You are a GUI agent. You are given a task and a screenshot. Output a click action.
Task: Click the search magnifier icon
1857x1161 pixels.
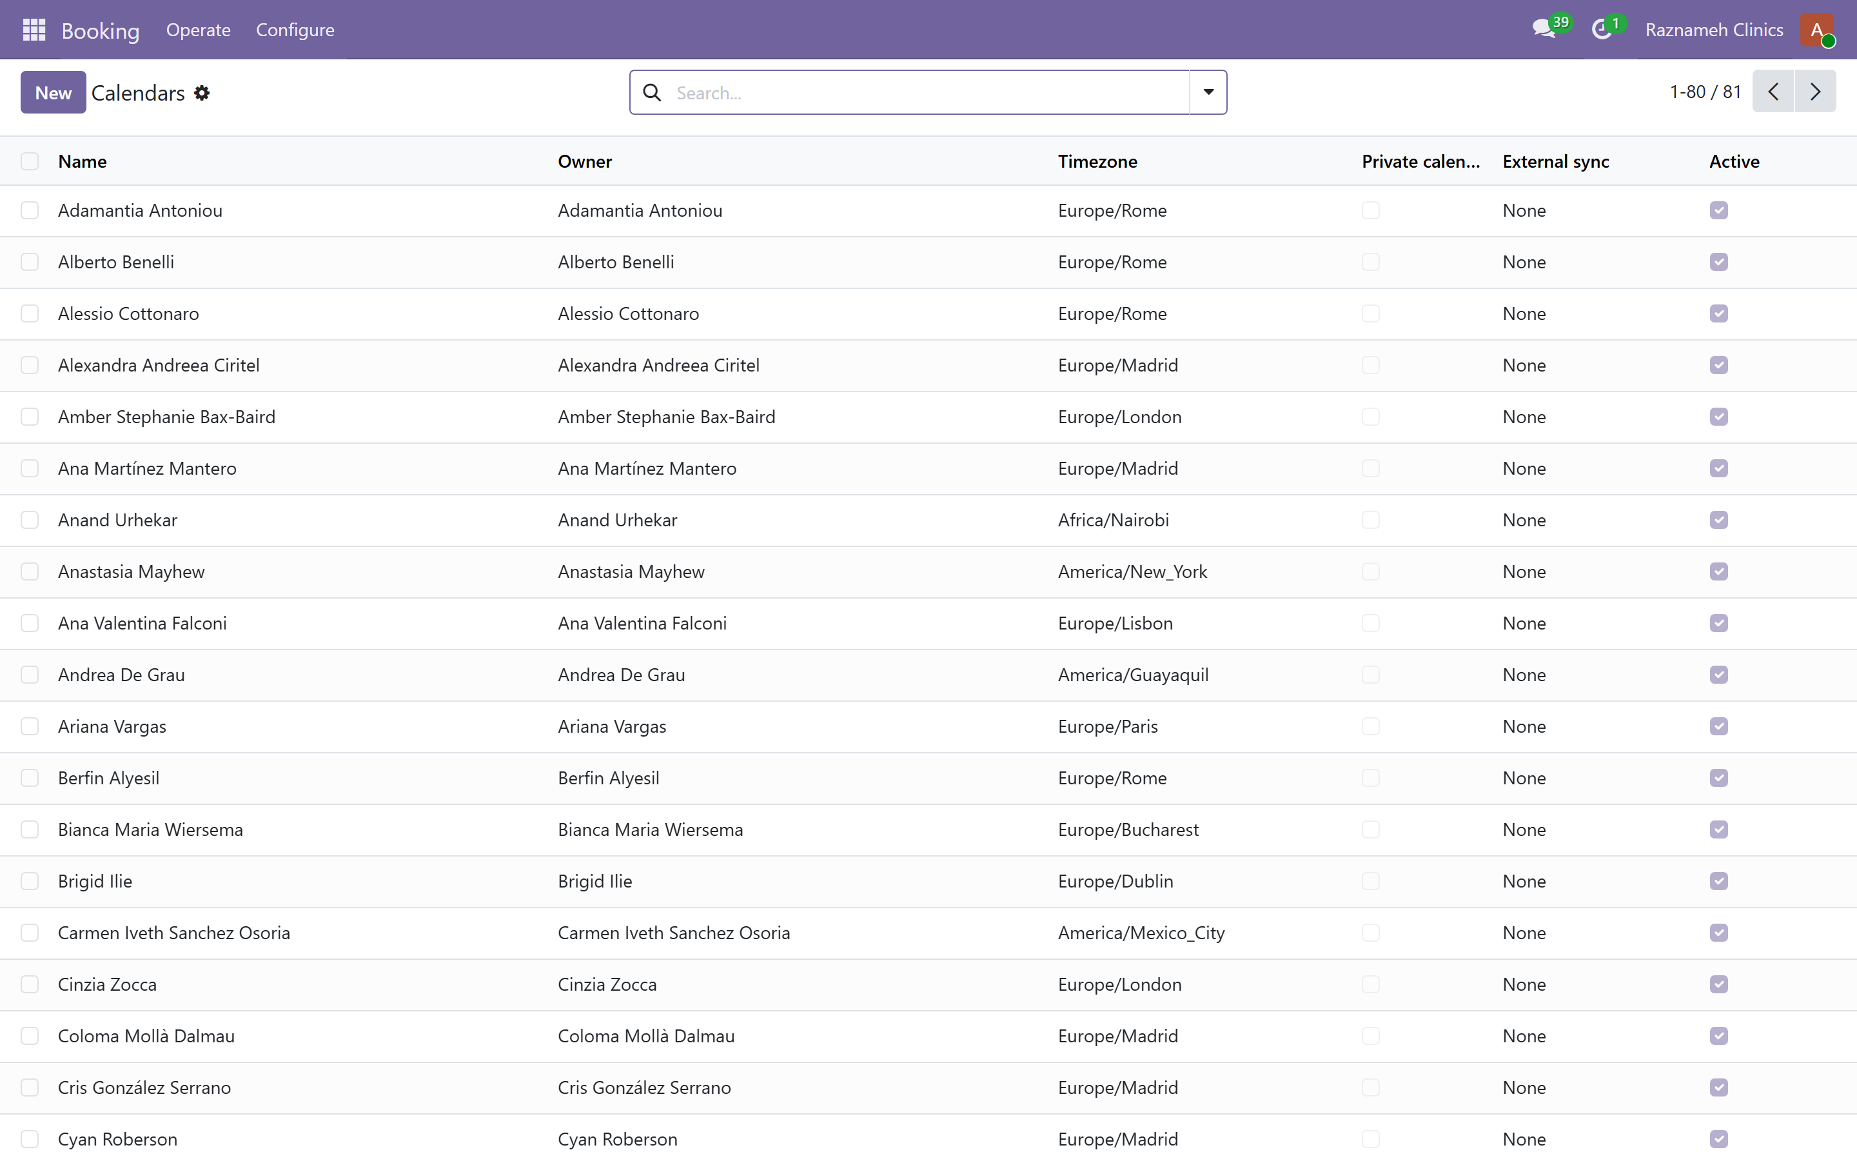point(653,93)
